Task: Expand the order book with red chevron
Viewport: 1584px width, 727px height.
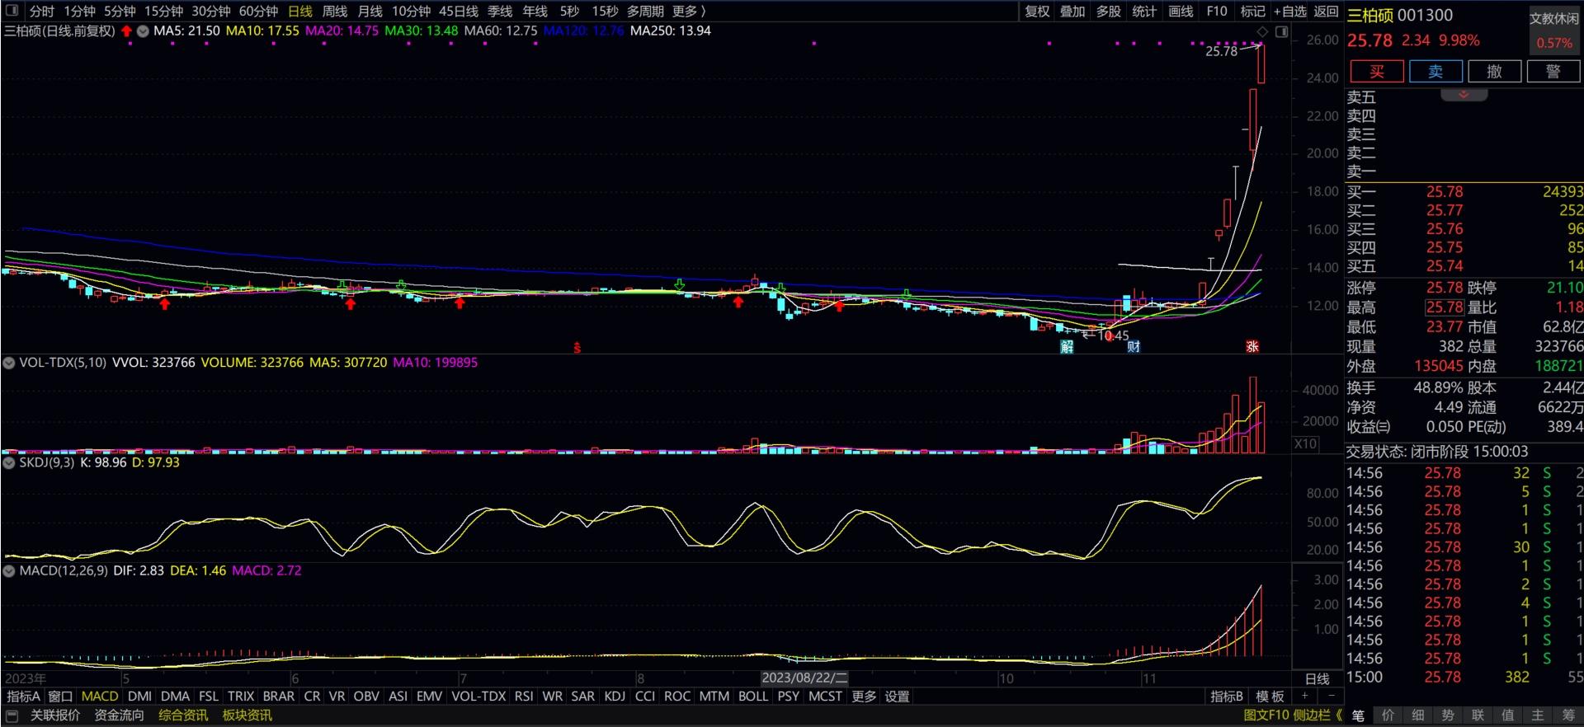Action: 1464,95
